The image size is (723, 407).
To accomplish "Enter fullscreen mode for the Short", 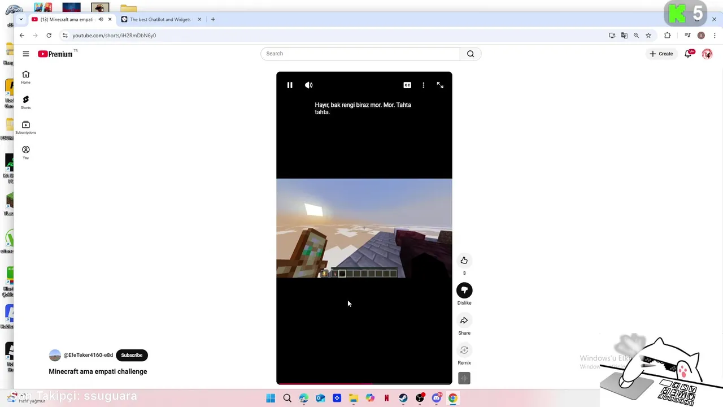I will click(440, 85).
